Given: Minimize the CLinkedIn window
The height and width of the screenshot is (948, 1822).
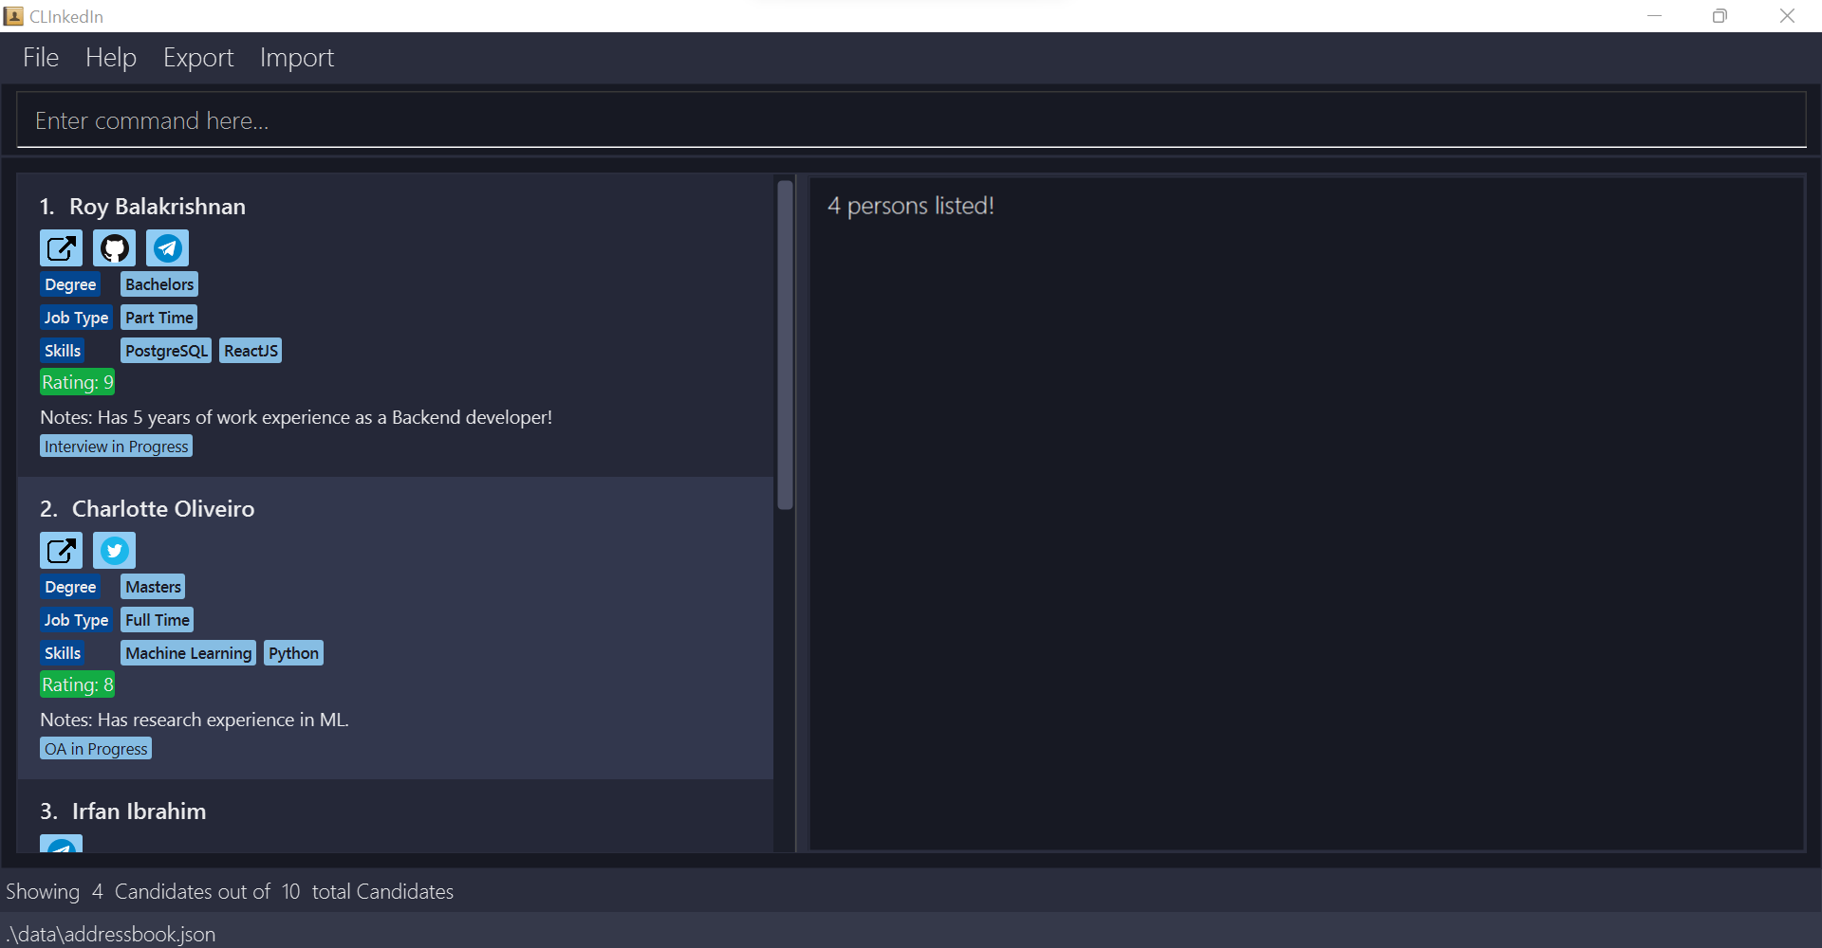Looking at the screenshot, I should tap(1654, 16).
